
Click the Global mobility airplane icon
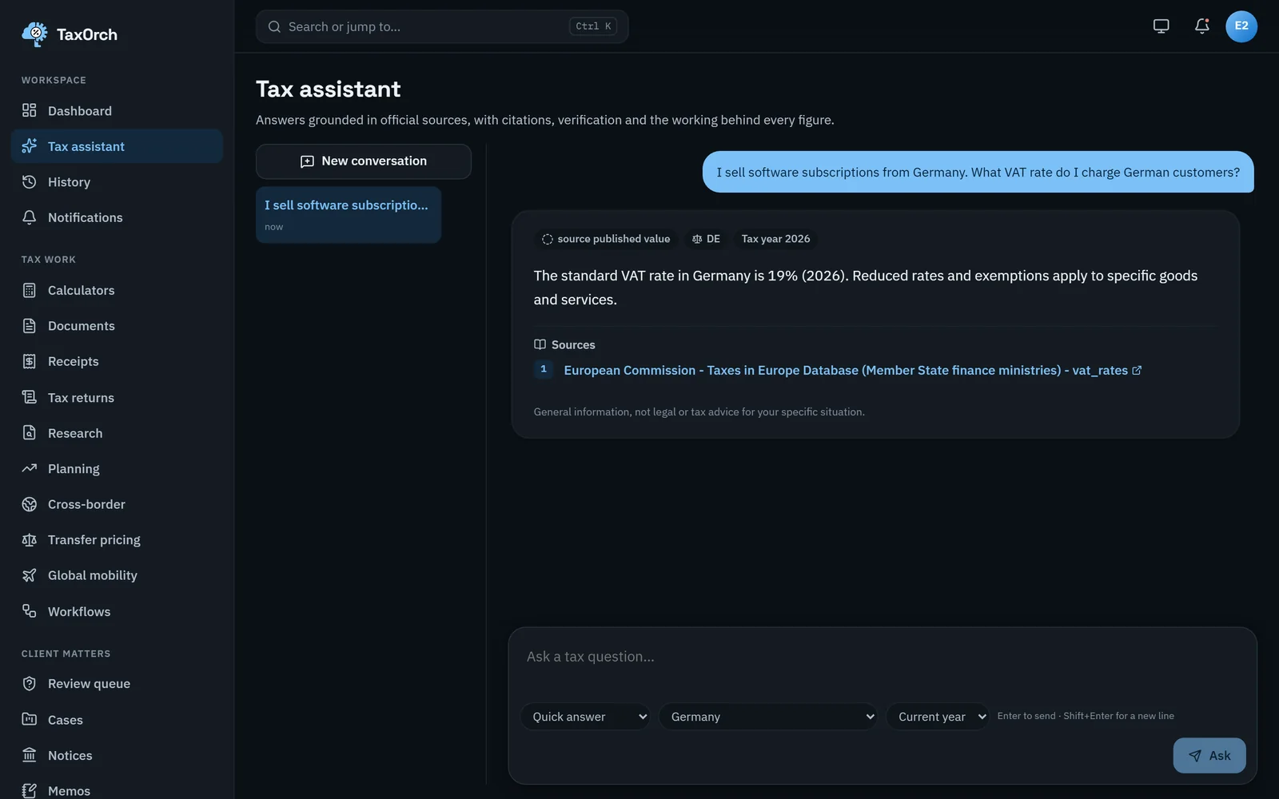click(x=30, y=575)
